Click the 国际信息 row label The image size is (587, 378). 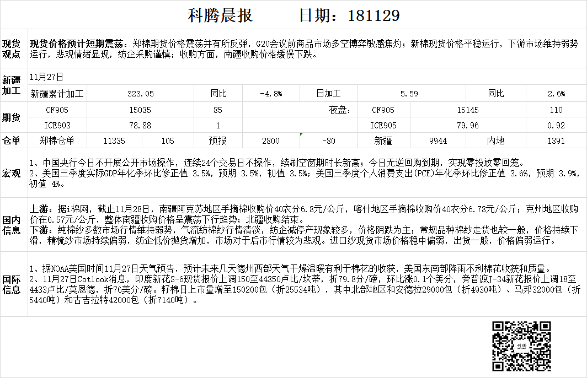pos(12,284)
